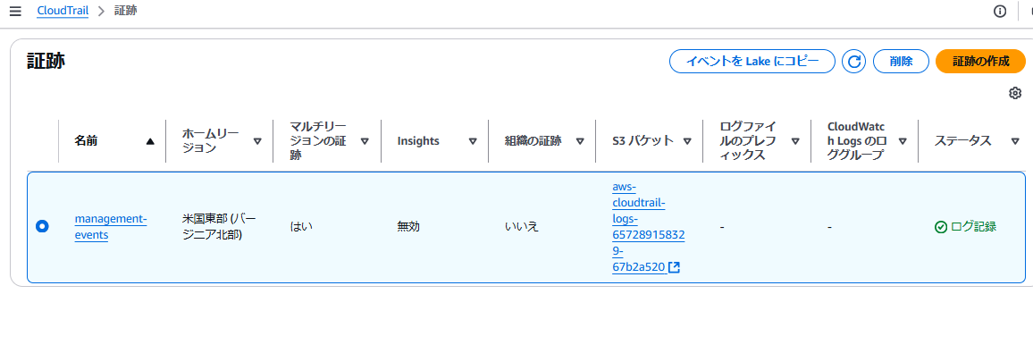Click the green ログ記録 check icon

click(941, 227)
